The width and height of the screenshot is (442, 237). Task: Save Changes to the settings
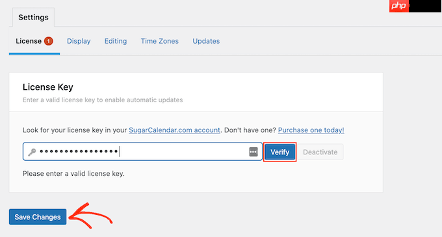point(38,217)
